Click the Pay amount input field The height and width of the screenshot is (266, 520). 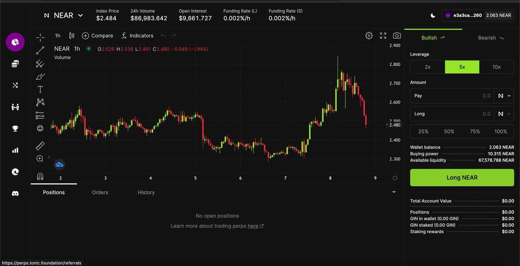click(452, 96)
